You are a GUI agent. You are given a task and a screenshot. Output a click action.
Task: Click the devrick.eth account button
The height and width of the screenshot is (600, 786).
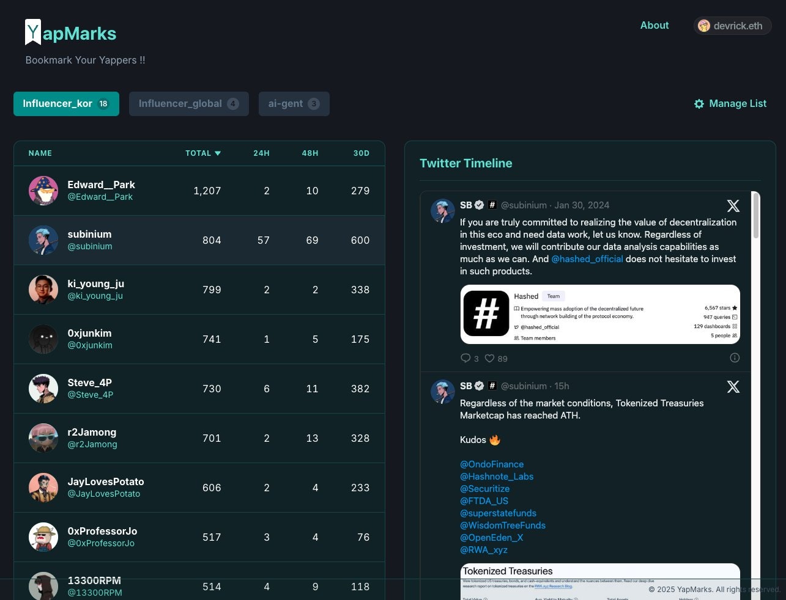pyautogui.click(x=732, y=26)
